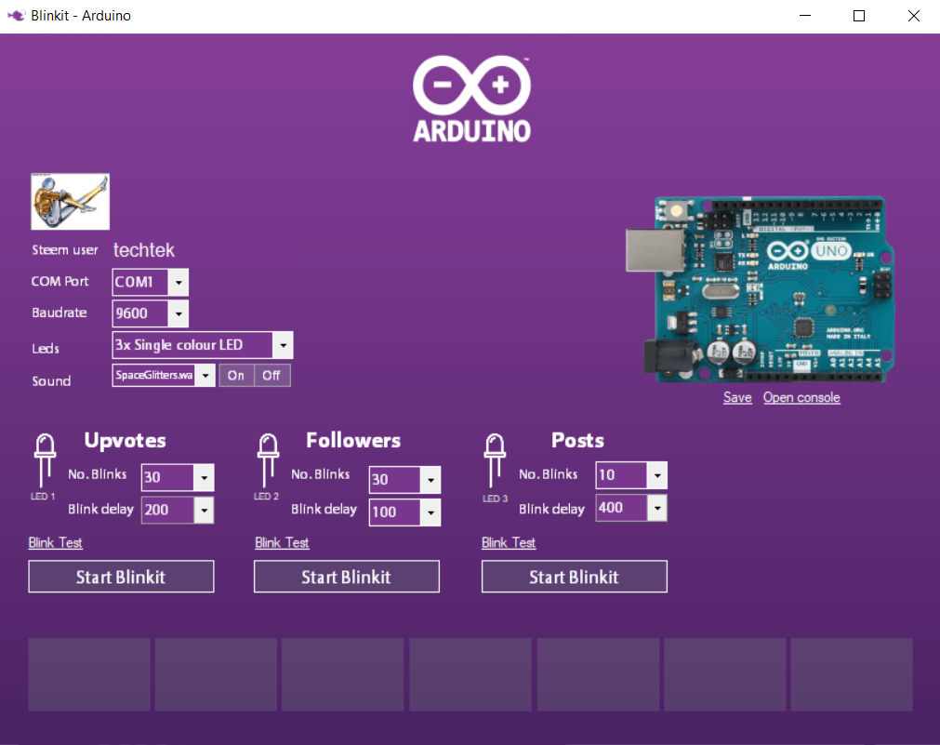Click the Open console link
Viewport: 940px width, 745px height.
pos(801,398)
